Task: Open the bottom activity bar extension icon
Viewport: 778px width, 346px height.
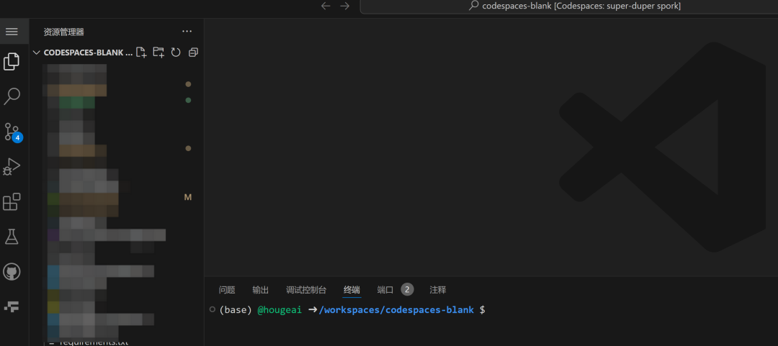Action: 12,307
